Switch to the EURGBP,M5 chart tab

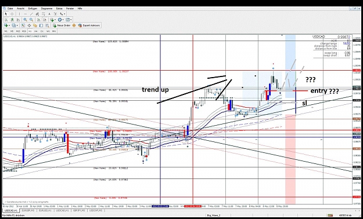click(27, 210)
